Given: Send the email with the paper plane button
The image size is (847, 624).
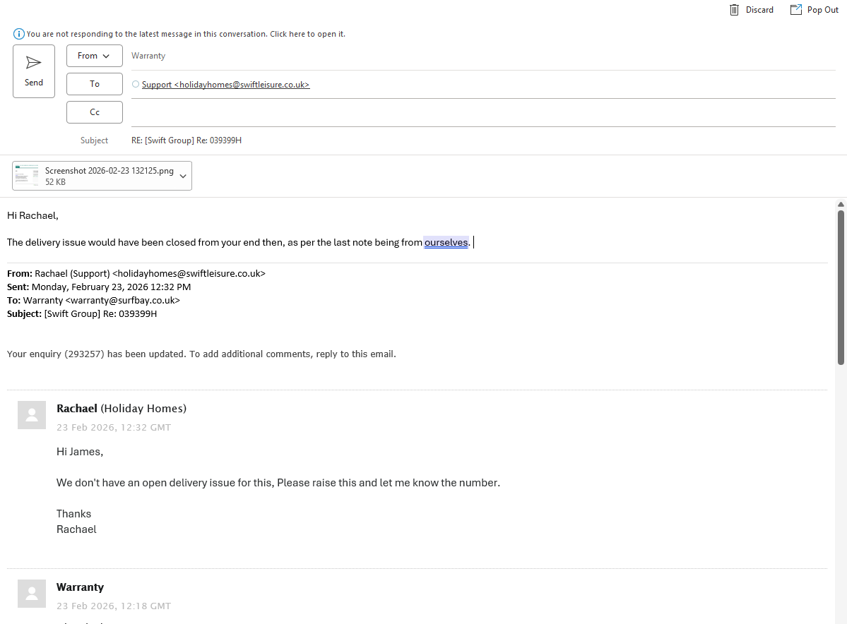Looking at the screenshot, I should coord(34,71).
